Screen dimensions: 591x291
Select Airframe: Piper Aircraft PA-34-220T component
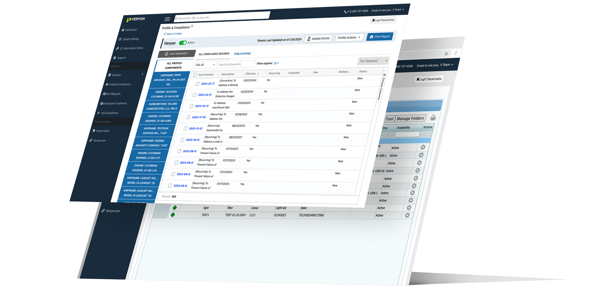(170, 80)
